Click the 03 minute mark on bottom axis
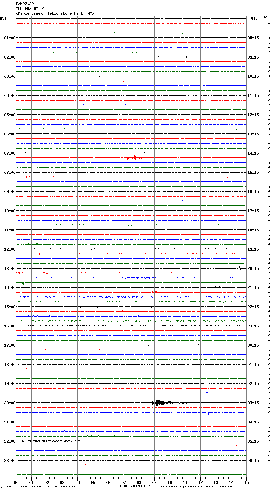This screenshot has width=272, height=491. coord(62,482)
